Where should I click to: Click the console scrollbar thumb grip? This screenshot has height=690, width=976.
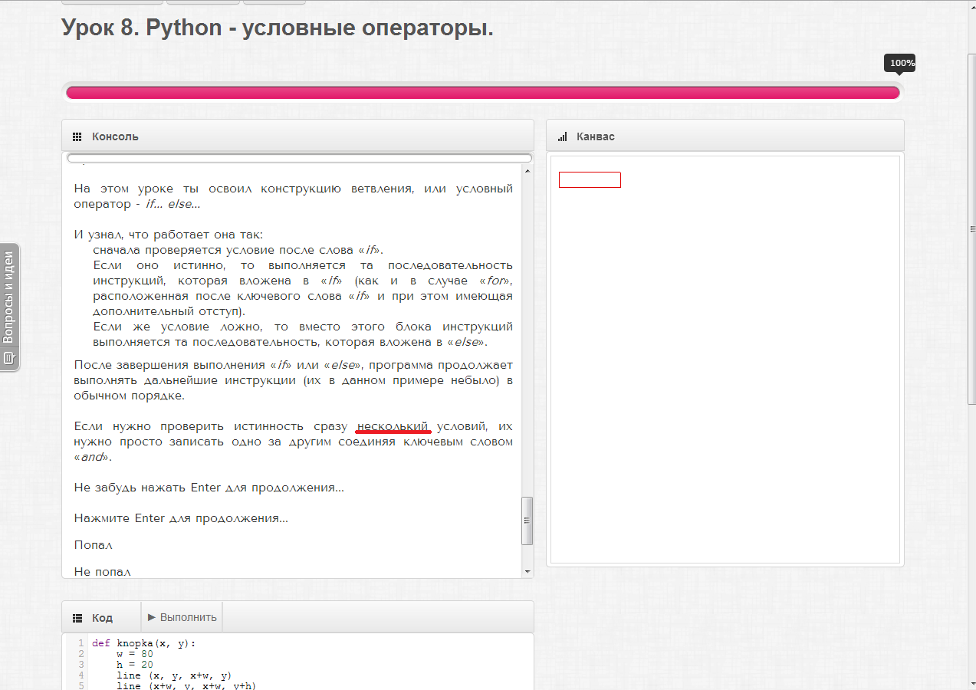pyautogui.click(x=527, y=520)
